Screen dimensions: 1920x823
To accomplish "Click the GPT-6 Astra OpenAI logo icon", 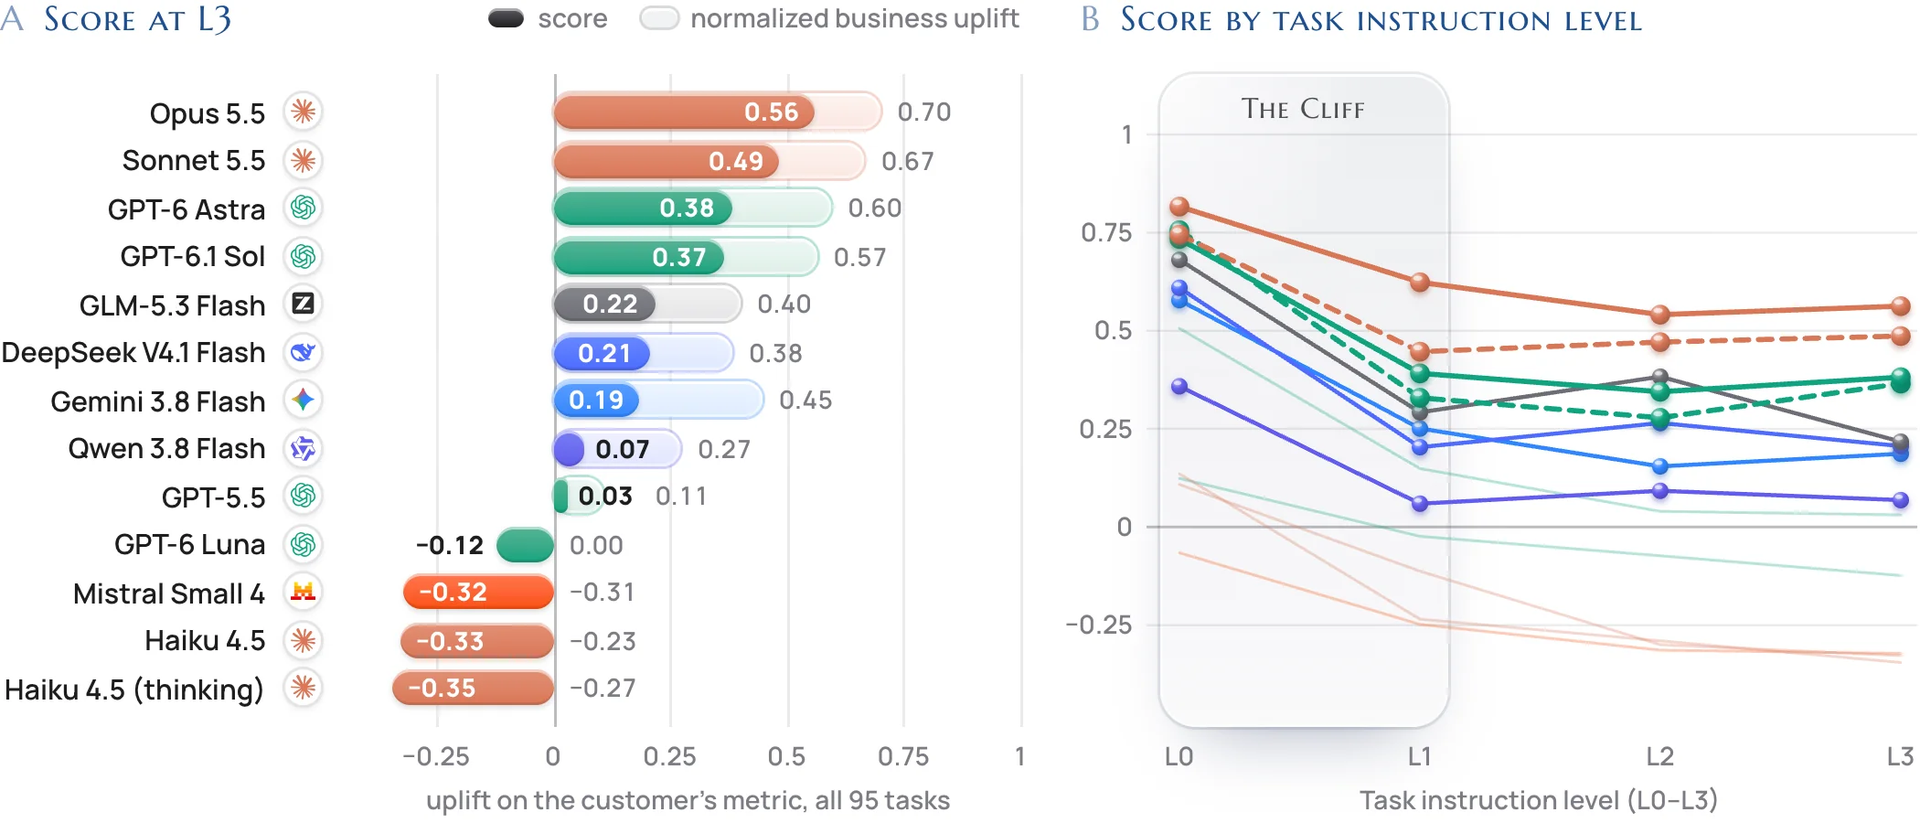I will (x=303, y=208).
